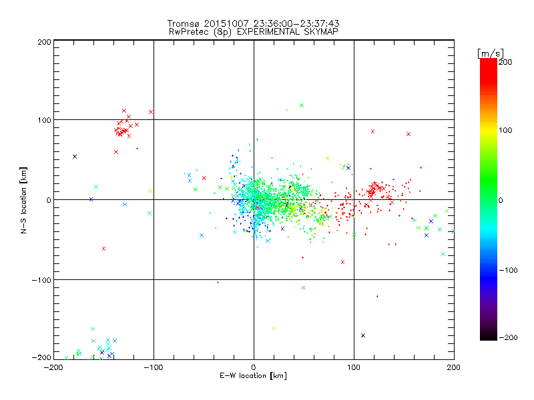Click the isolated blue dot below the -100 N-S gridline
The image size is (534, 400).
[218, 282]
